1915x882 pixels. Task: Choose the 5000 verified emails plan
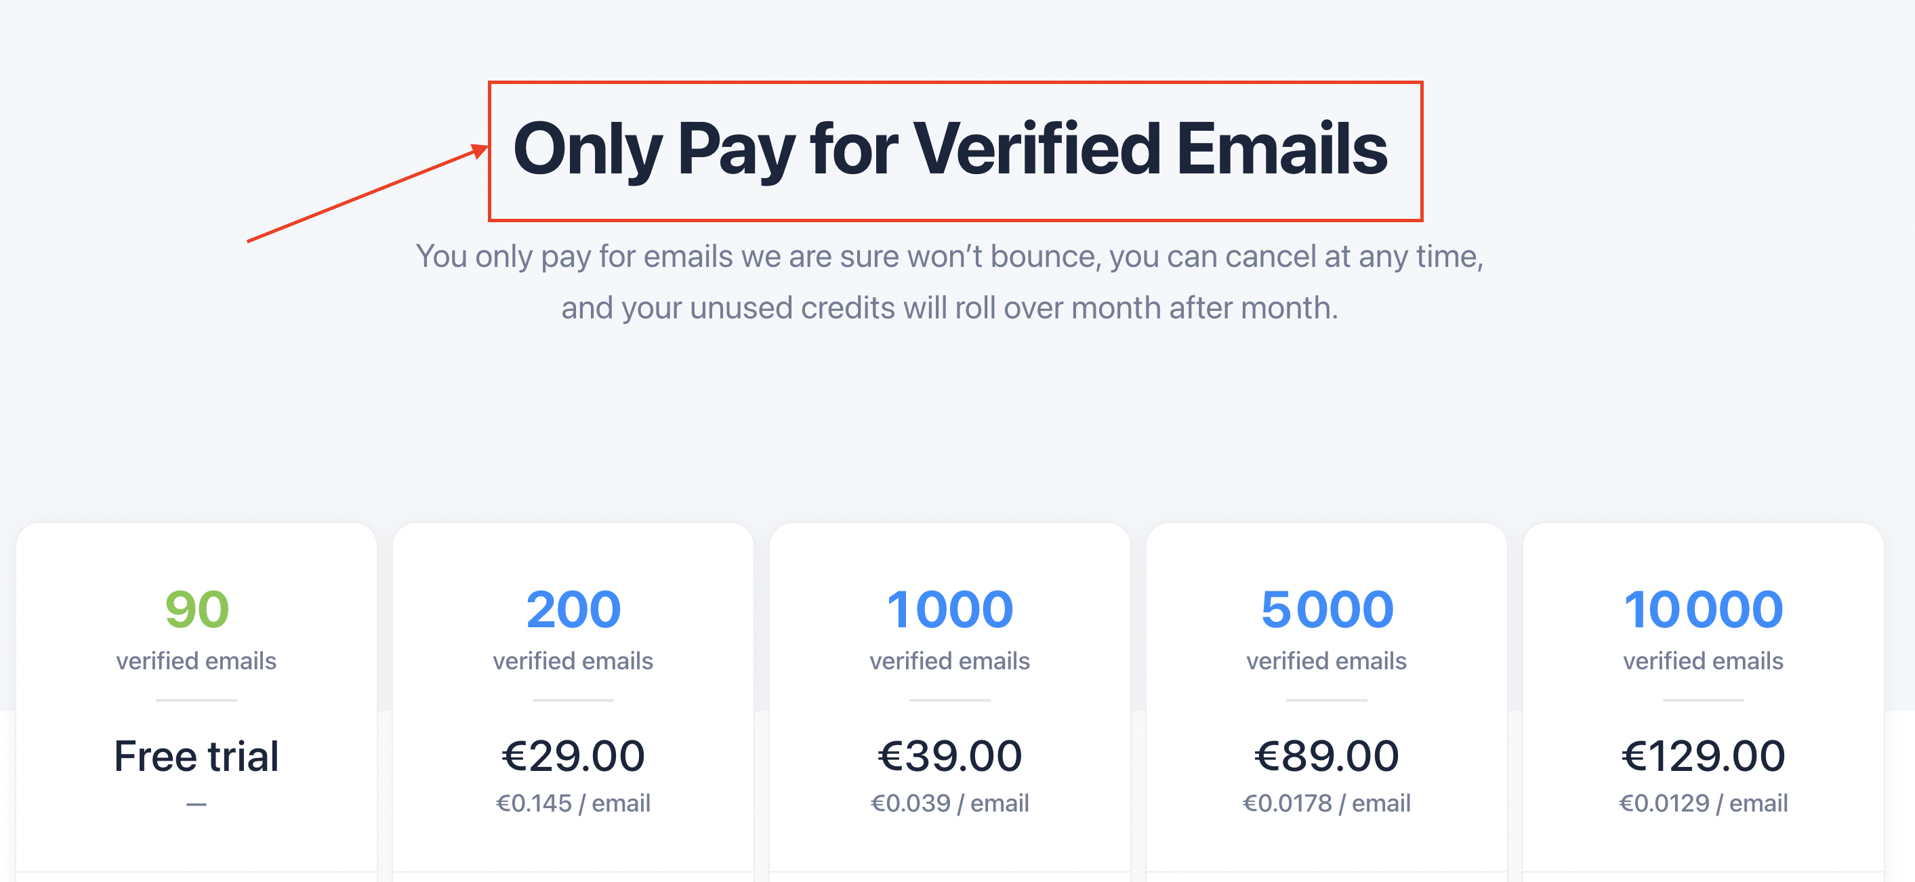1327,702
